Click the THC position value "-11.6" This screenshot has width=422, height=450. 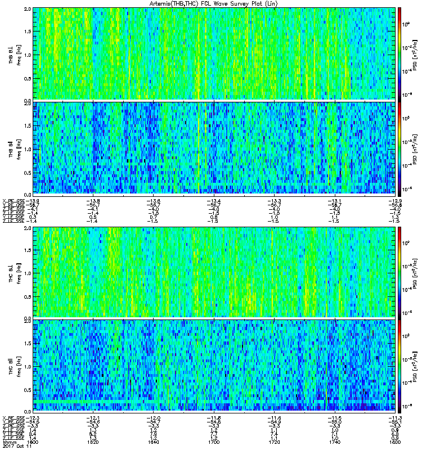274,418
